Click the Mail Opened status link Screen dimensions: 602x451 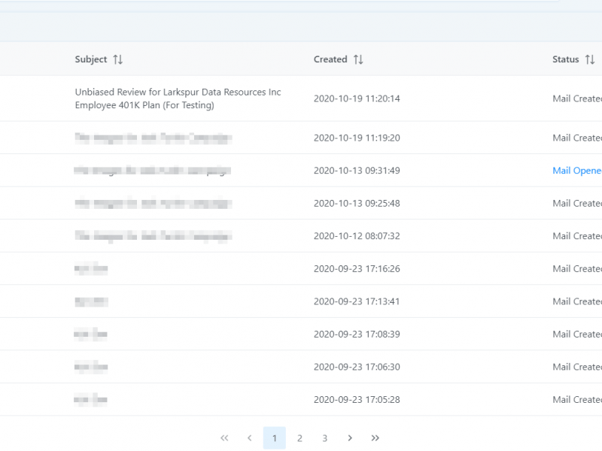576,171
